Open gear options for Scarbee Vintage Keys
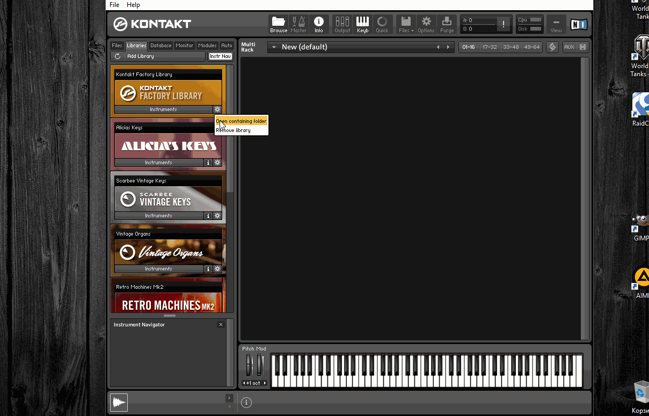This screenshot has height=416, width=649. 217,216
